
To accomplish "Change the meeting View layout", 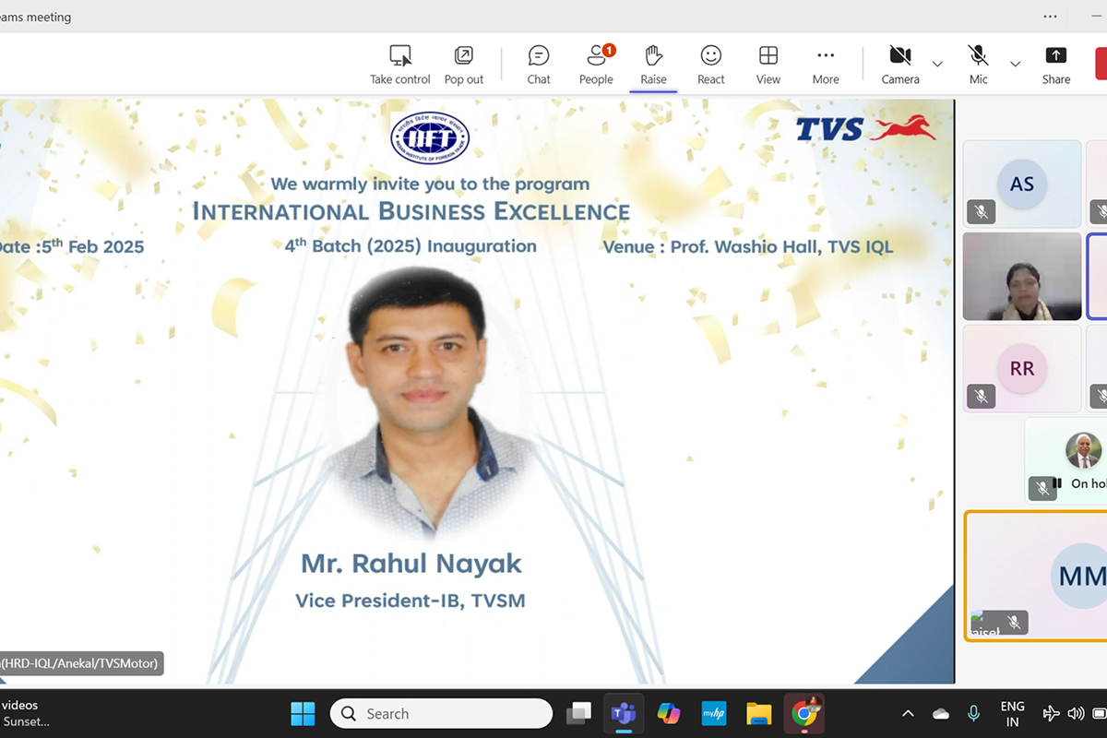I will tap(768, 65).
